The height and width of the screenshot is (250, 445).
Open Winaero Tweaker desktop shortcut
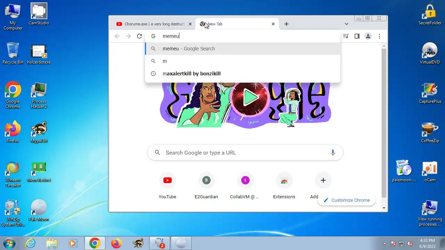point(13,174)
